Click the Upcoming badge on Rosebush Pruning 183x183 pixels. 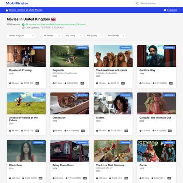click(38, 48)
